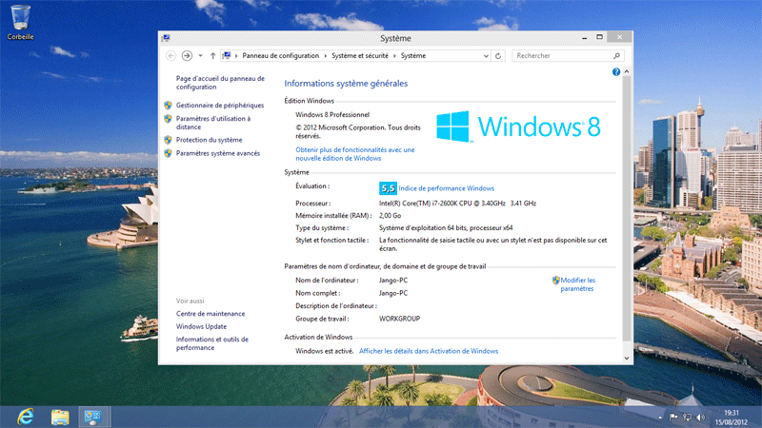Select the Windows 8 Professionnel text
This screenshot has width=762, height=428.
tap(332, 115)
